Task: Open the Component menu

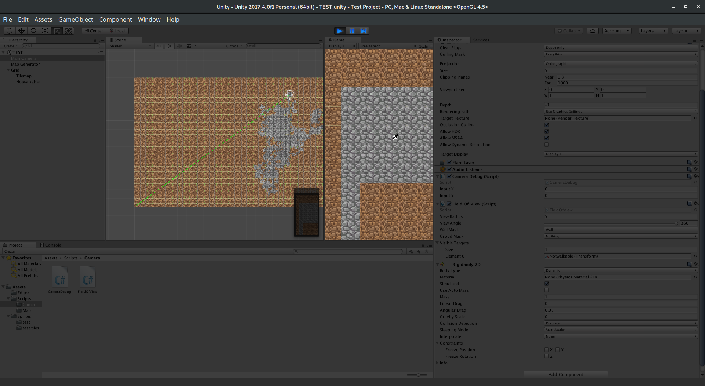Action: tap(115, 19)
